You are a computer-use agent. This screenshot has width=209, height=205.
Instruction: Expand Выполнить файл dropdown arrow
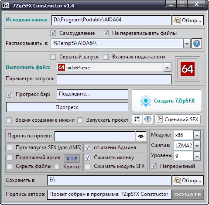pyautogui.click(x=167, y=68)
